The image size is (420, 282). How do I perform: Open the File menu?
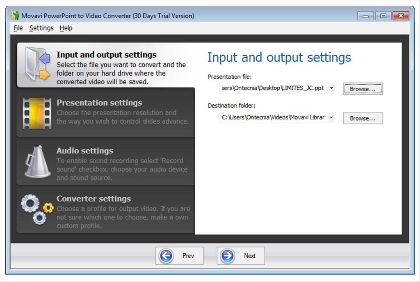tap(18, 28)
